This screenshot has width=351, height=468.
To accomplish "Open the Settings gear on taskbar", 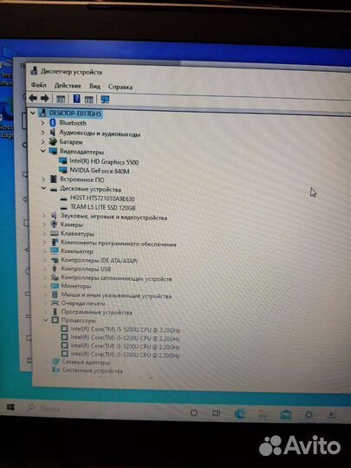I will [309, 414].
